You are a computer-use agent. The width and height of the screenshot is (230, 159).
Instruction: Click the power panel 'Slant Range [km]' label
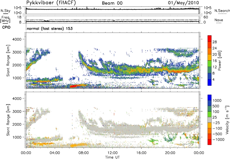[8, 61]
